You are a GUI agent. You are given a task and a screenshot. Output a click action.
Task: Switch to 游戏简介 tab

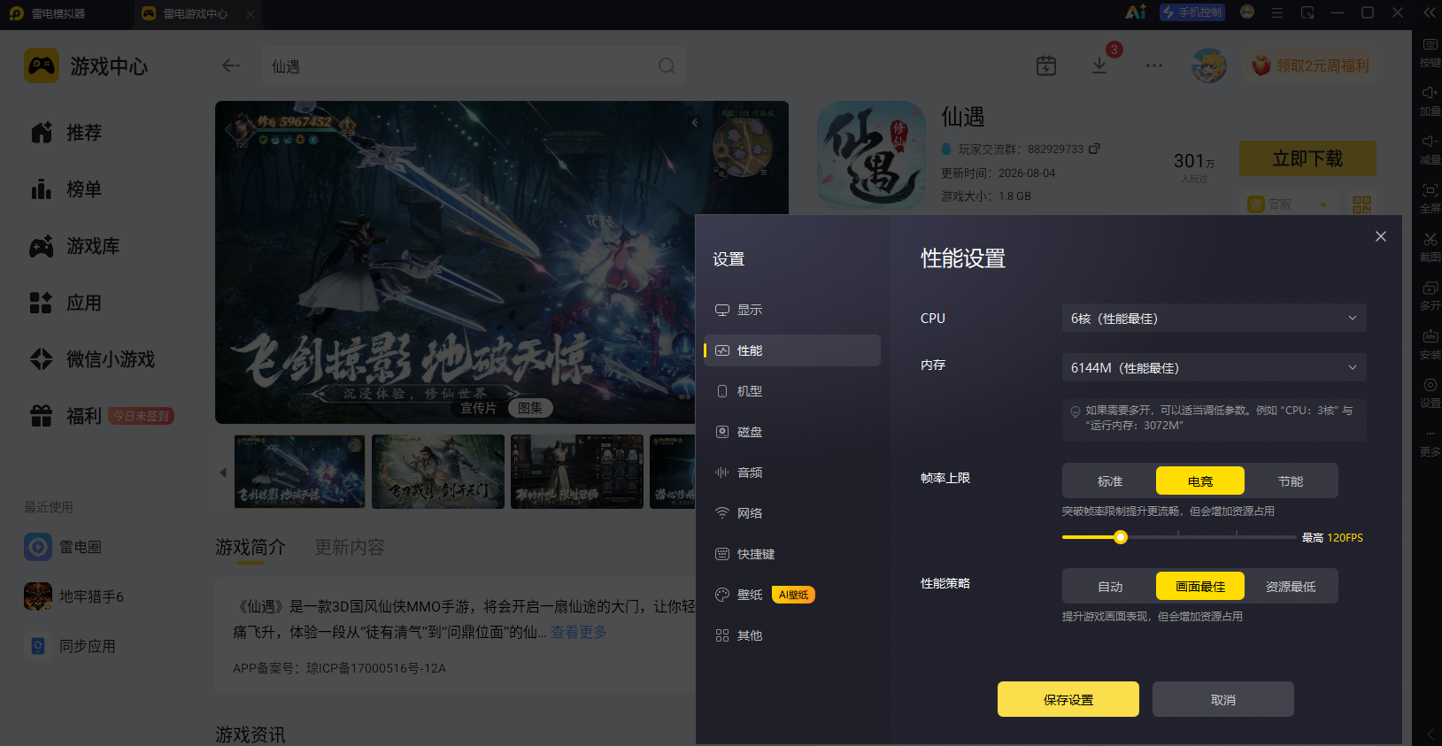pos(251,548)
